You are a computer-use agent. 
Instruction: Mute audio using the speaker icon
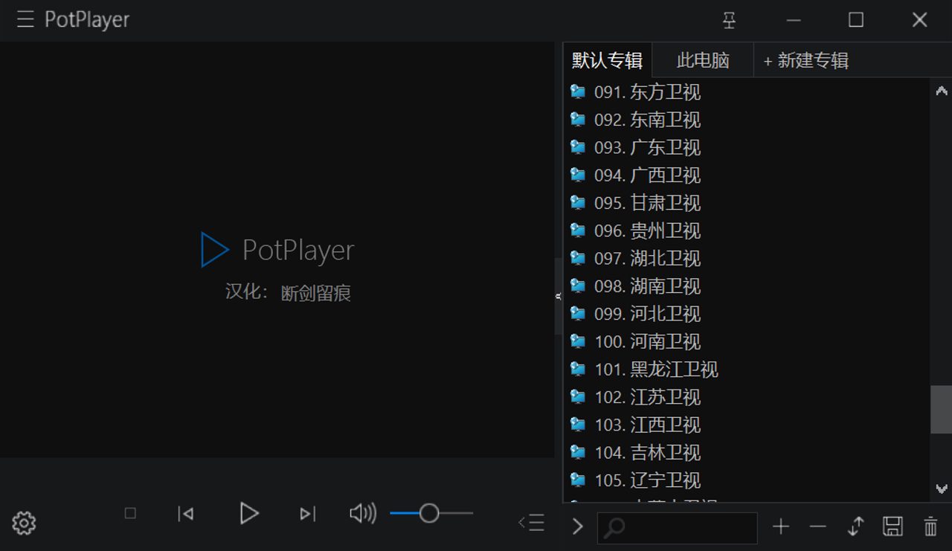(362, 513)
